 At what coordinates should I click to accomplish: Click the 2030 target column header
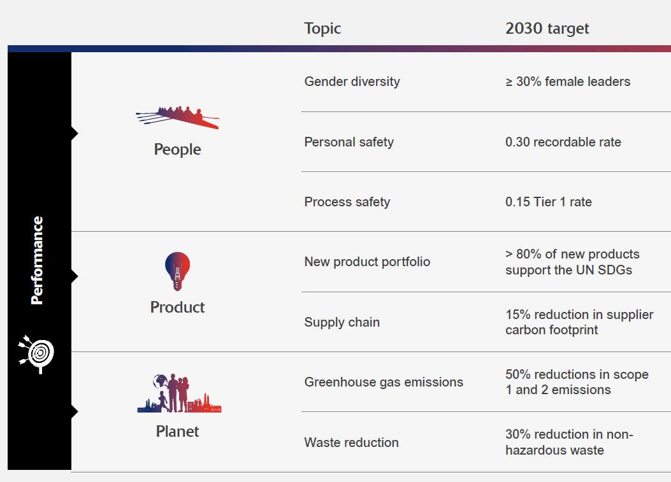coord(547,29)
